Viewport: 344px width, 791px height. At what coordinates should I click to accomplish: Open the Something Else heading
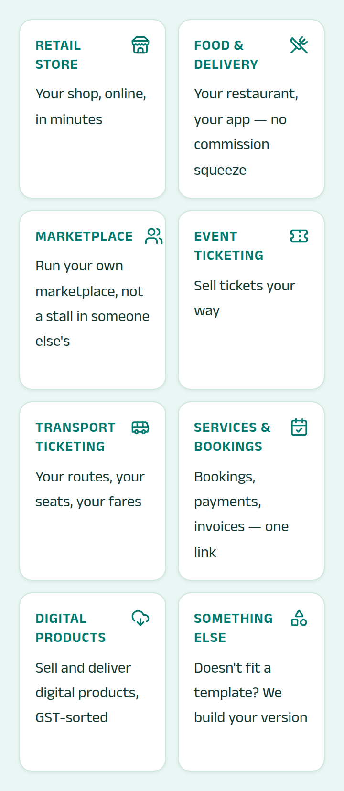click(x=233, y=628)
